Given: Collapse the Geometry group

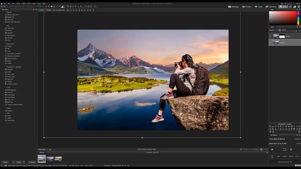Looking at the screenshot, I should click(5, 44).
